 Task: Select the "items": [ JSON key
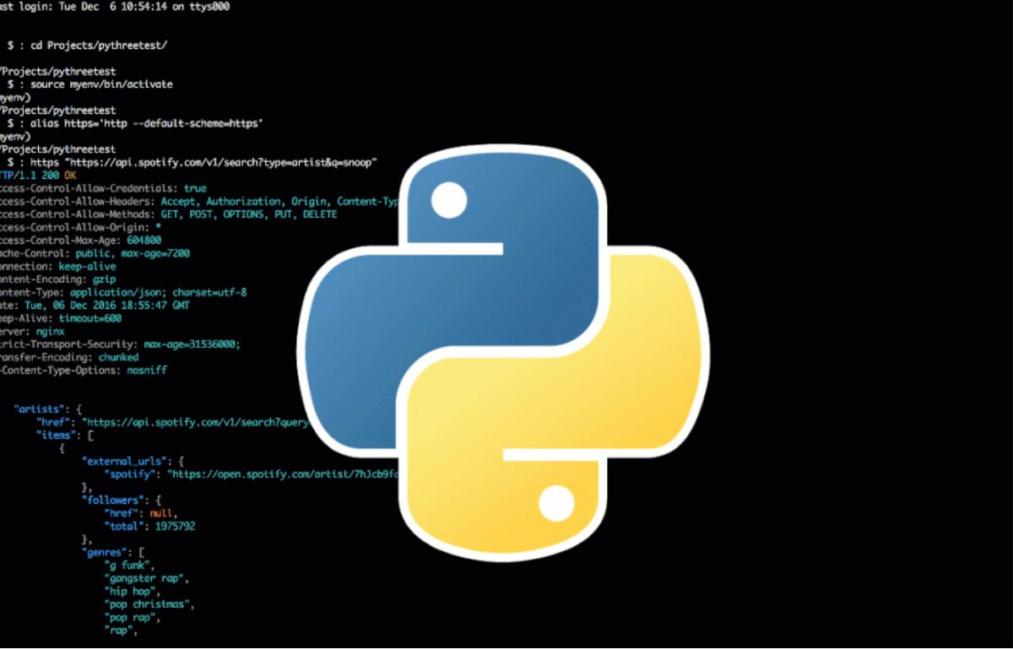pyautogui.click(x=64, y=435)
